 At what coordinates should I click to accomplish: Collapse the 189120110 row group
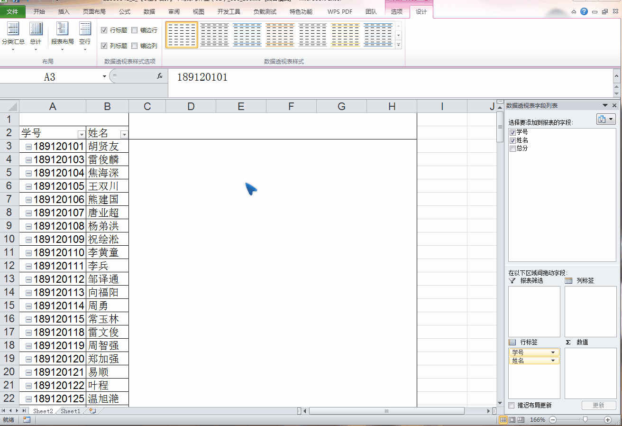point(29,253)
